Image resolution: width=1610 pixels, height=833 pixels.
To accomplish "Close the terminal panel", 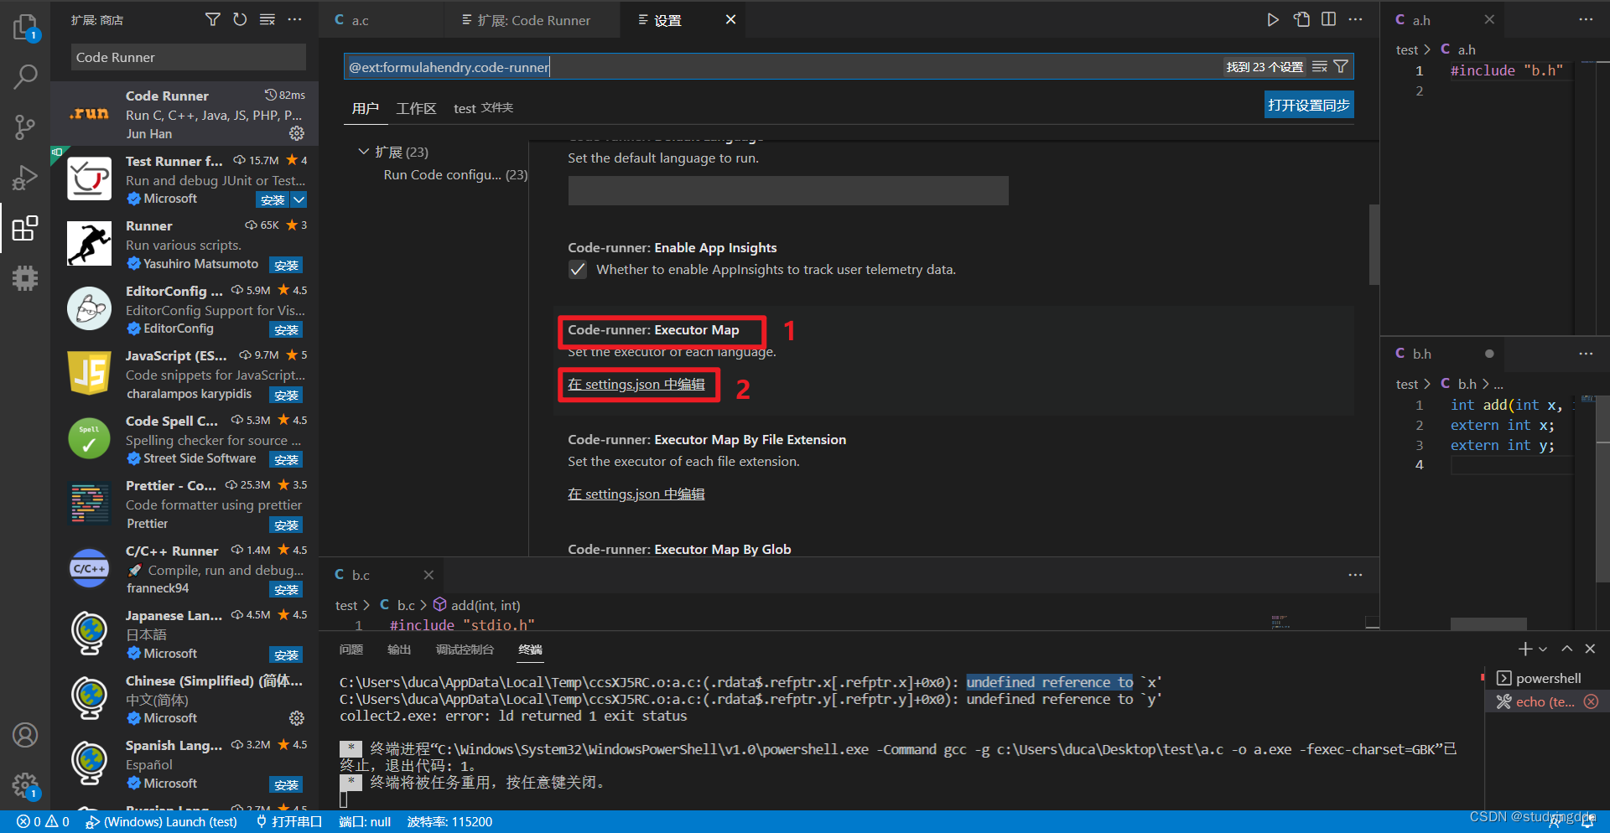I will 1590,649.
